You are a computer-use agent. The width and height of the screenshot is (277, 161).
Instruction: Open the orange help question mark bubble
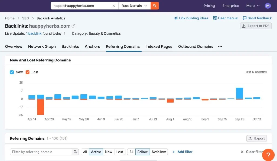(x=268, y=155)
